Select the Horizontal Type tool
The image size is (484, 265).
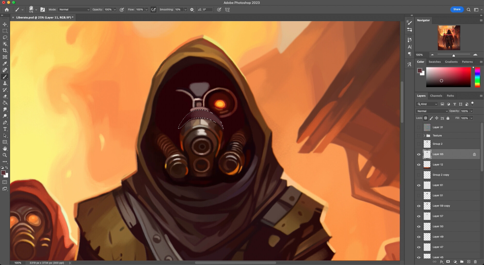5,129
